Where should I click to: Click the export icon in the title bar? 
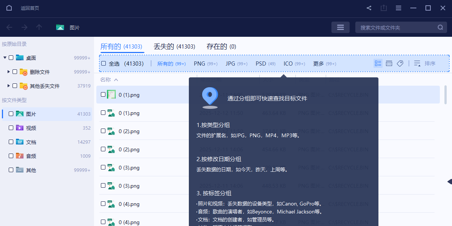point(383,8)
